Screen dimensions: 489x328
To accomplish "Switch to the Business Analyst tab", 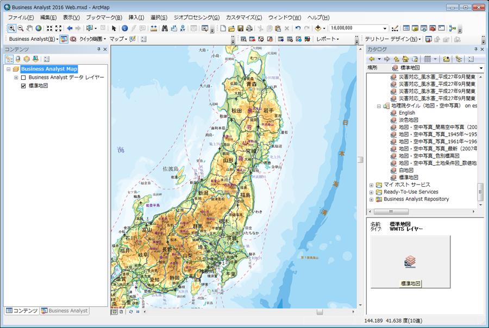I will (x=65, y=311).
